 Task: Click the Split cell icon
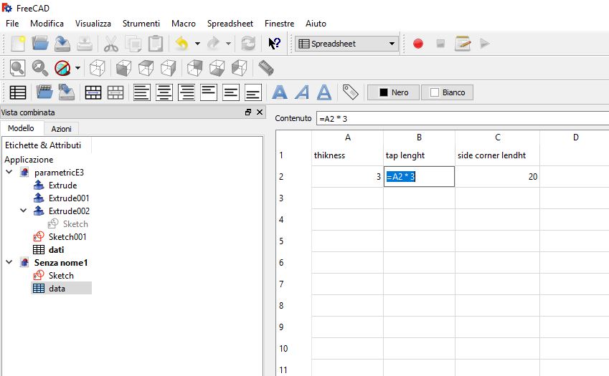pos(115,92)
